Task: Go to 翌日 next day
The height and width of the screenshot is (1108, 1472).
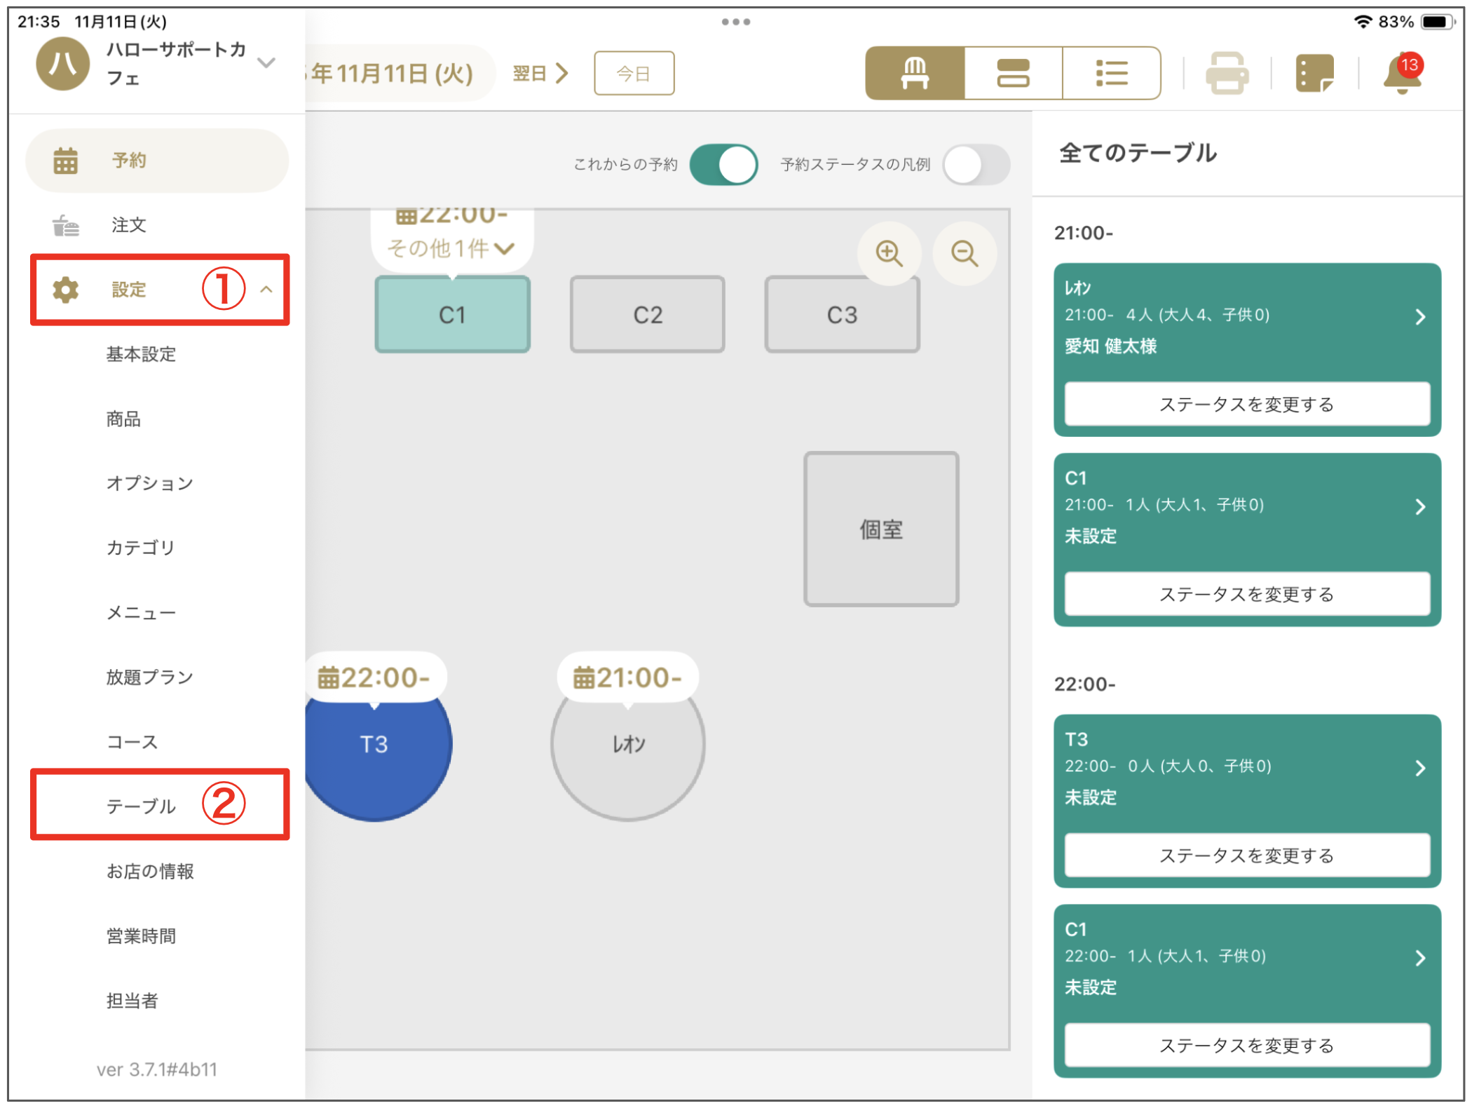Action: 540,73
